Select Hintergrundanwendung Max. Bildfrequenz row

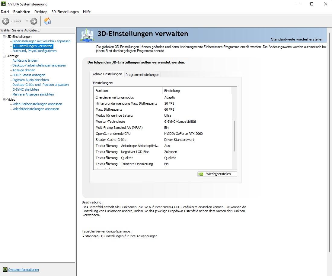(x=163, y=103)
